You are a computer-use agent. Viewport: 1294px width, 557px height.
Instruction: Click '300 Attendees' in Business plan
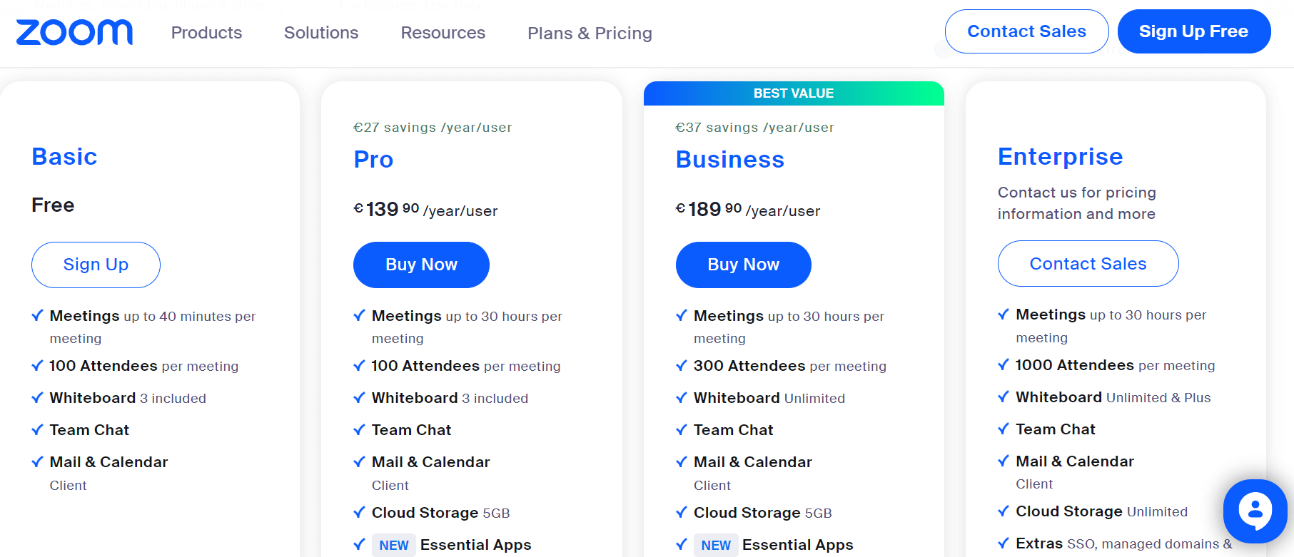789,366
